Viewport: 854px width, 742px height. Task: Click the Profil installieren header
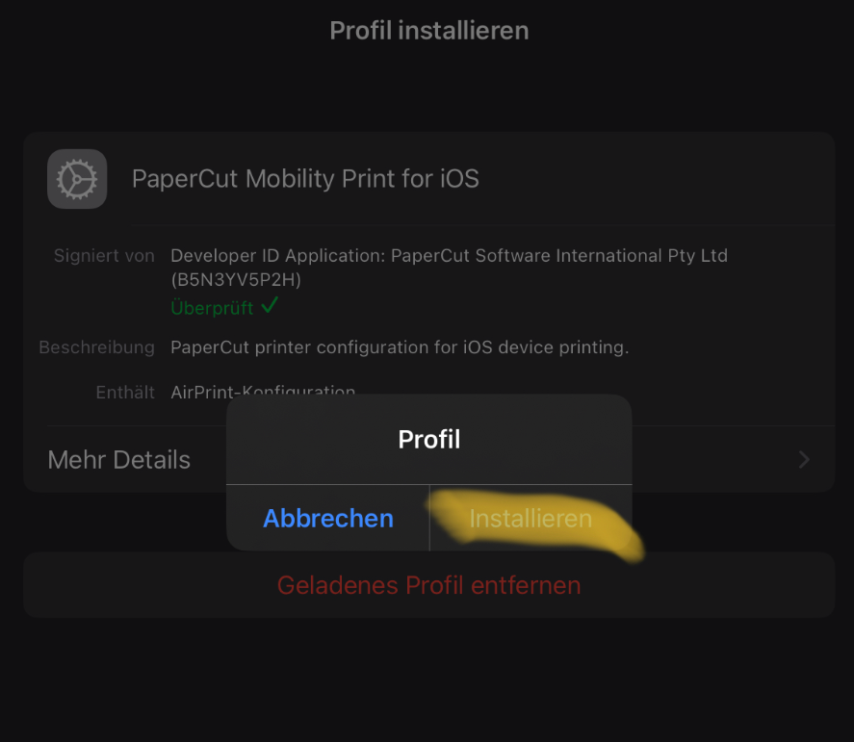click(429, 31)
